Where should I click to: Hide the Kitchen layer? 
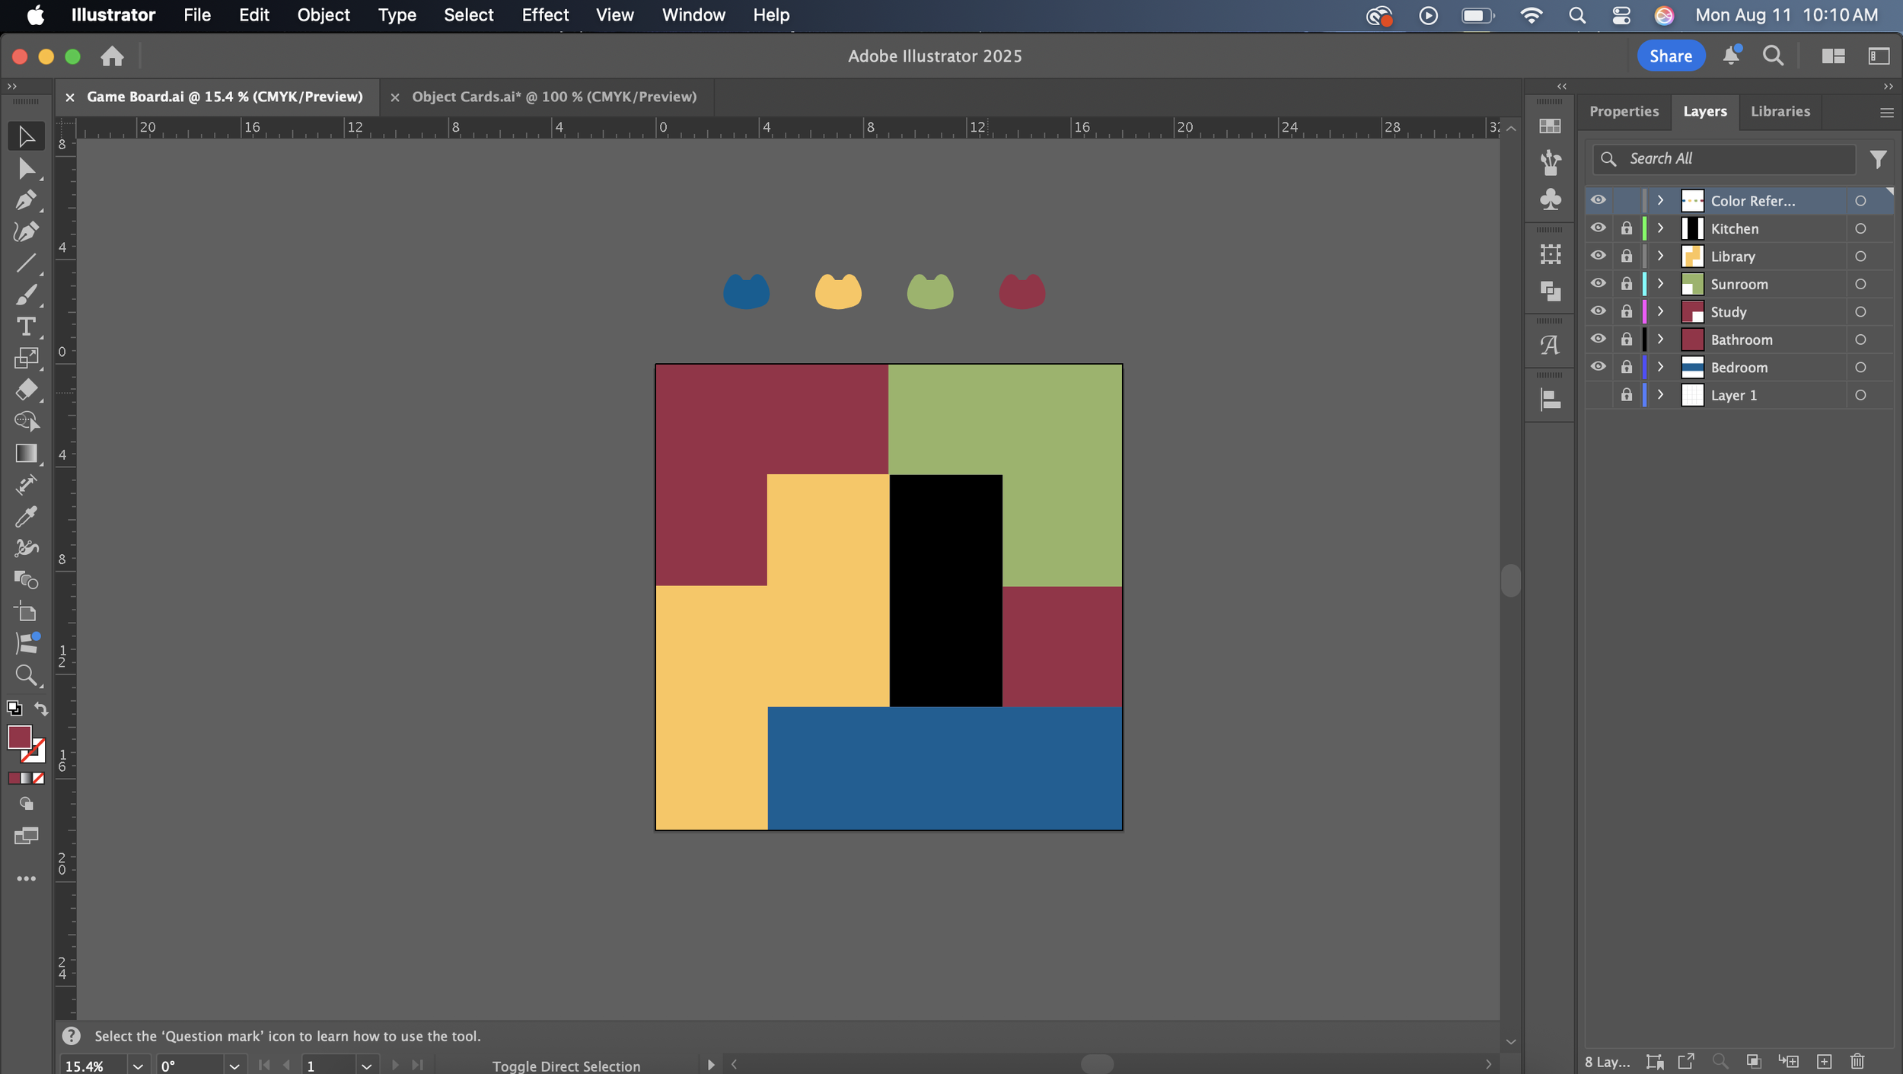click(1598, 228)
